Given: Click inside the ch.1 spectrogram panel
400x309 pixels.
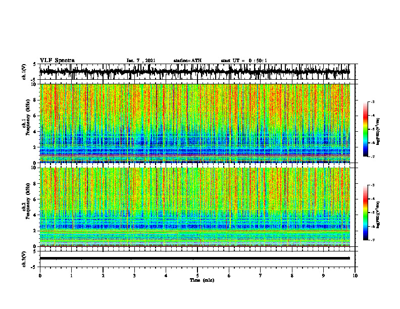Looking at the screenshot, I should pos(195,123).
